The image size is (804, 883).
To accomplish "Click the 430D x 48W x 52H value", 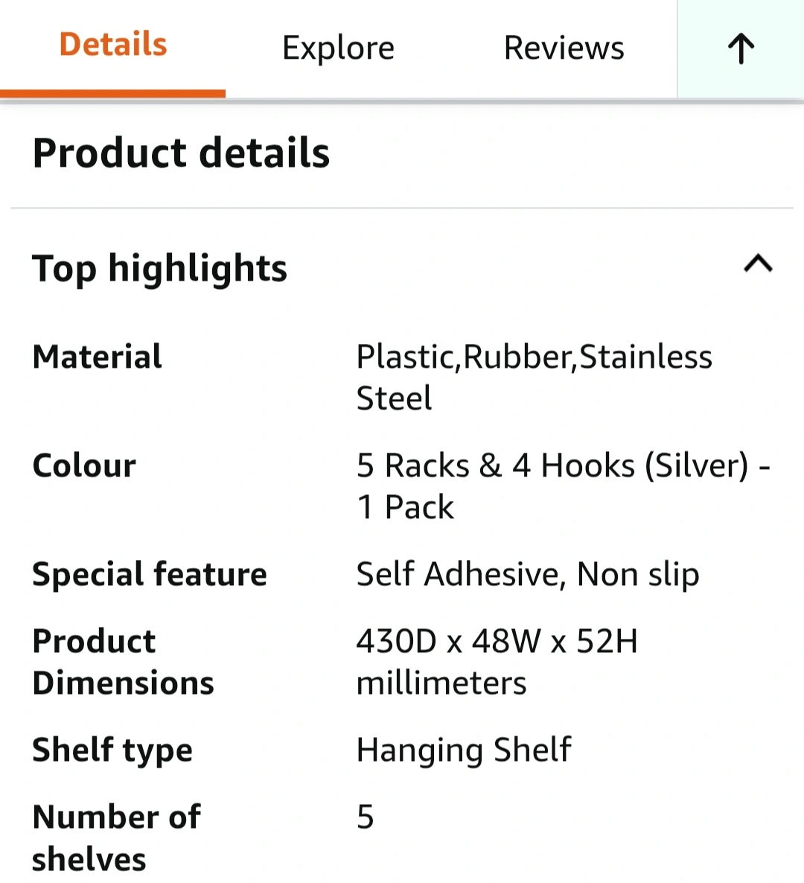I will point(497,661).
